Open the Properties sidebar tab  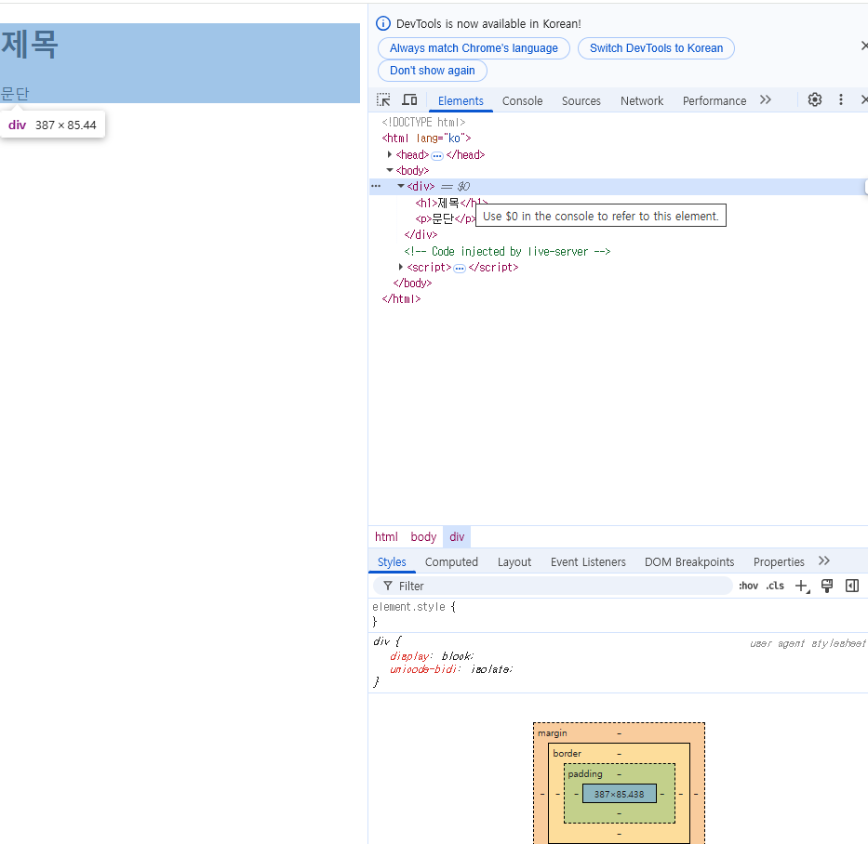tap(779, 562)
